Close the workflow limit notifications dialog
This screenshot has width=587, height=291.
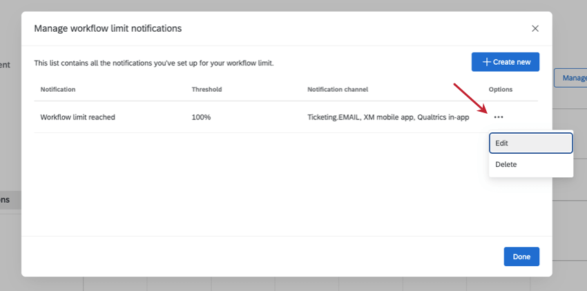pos(535,28)
